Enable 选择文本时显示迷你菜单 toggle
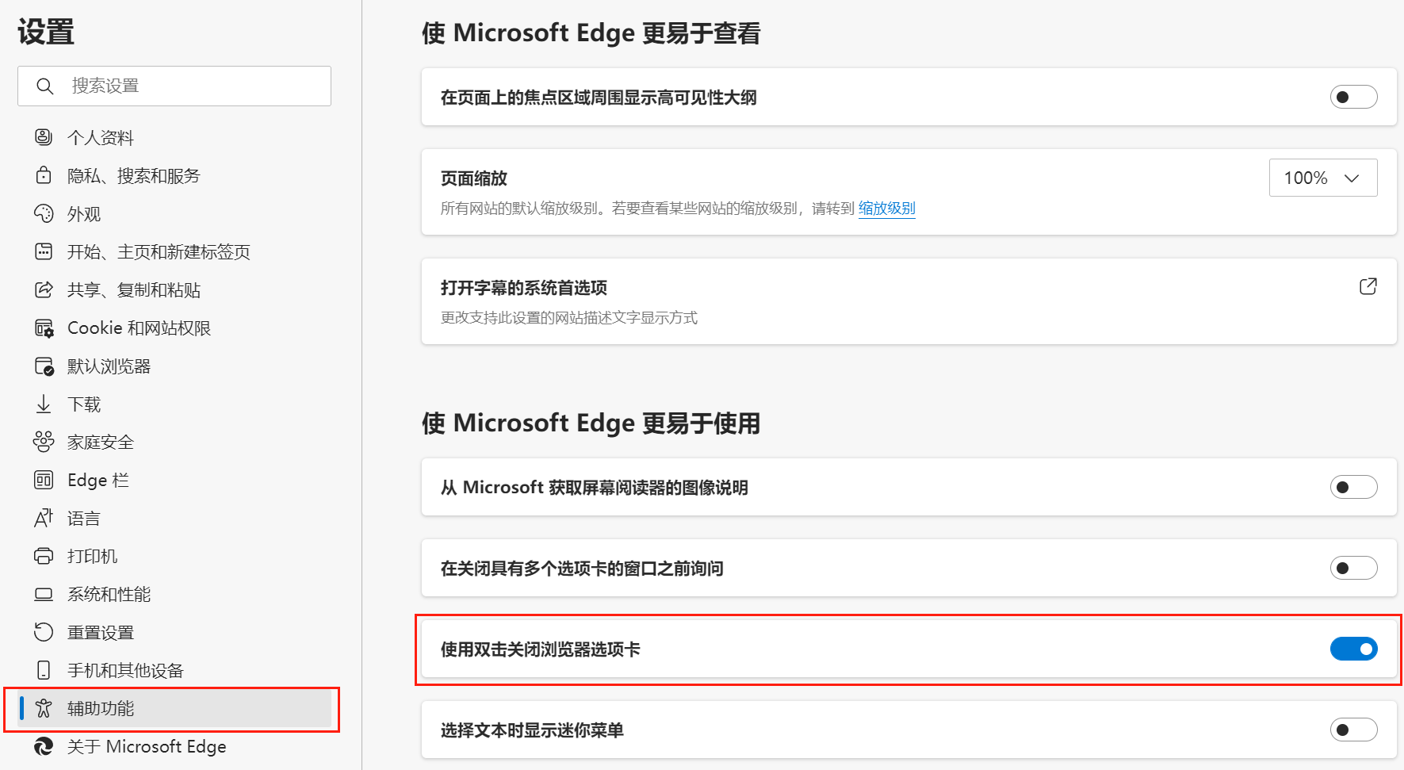The image size is (1404, 770). pos(1353,730)
